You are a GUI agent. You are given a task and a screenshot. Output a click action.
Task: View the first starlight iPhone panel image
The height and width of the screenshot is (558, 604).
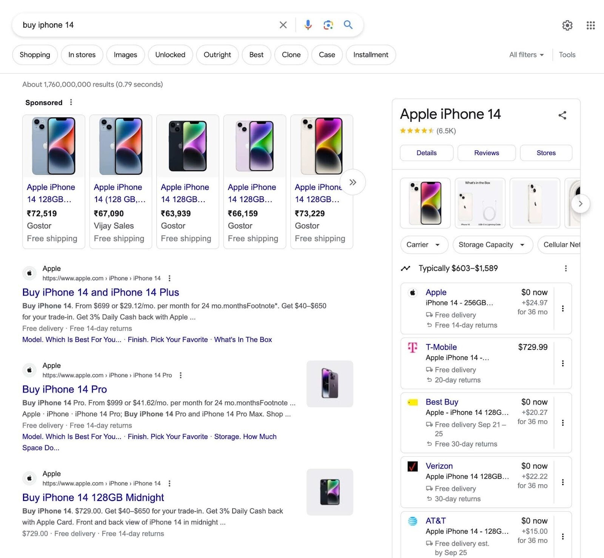point(425,203)
